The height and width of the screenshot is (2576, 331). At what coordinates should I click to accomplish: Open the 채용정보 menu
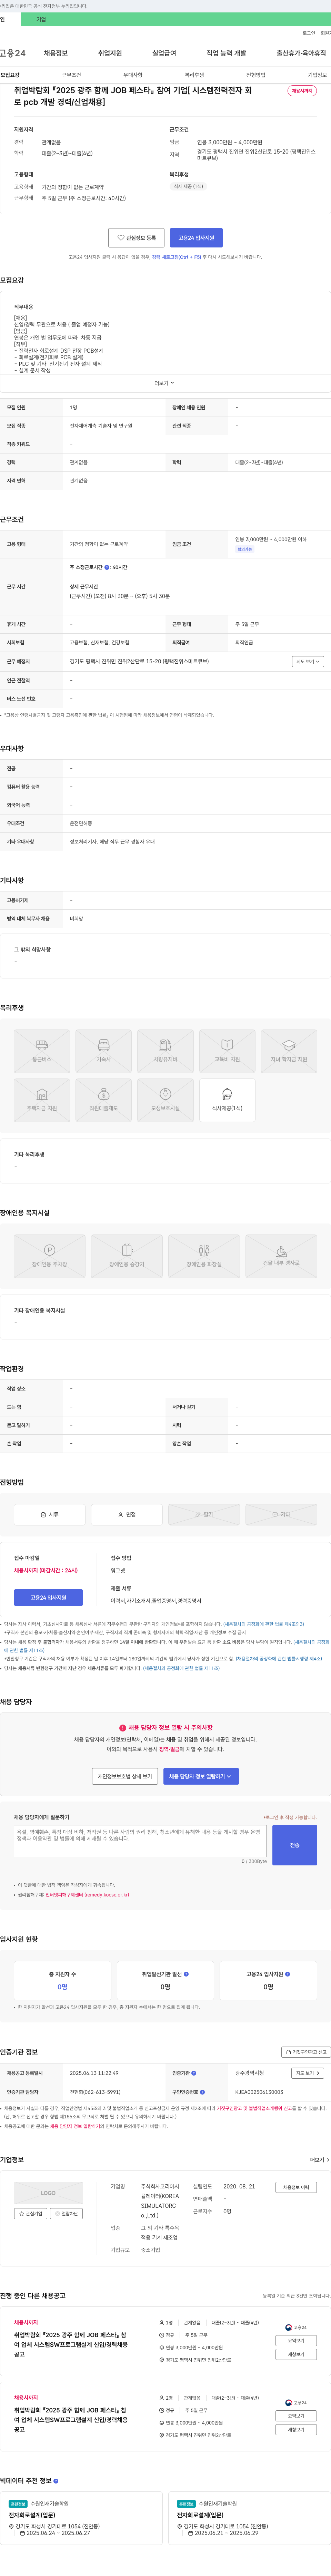pyautogui.click(x=56, y=53)
